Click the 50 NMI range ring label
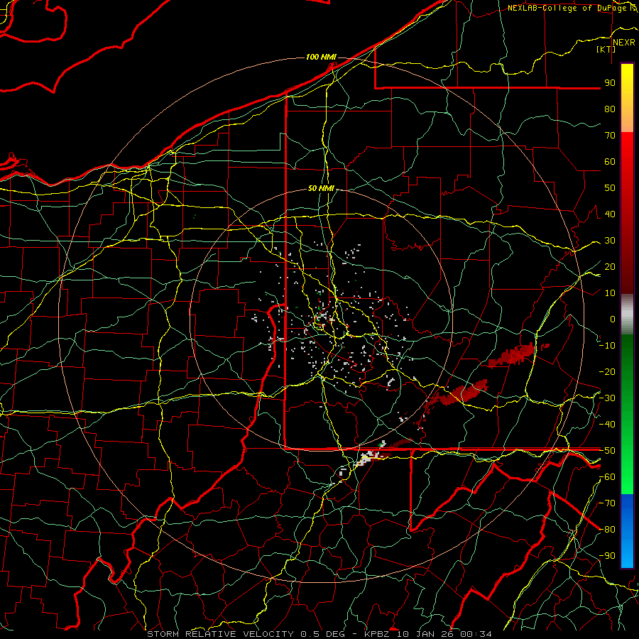This screenshot has width=639, height=639. [321, 188]
